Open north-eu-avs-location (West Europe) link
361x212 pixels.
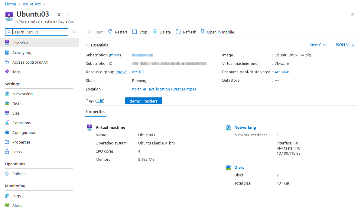pos(164,89)
